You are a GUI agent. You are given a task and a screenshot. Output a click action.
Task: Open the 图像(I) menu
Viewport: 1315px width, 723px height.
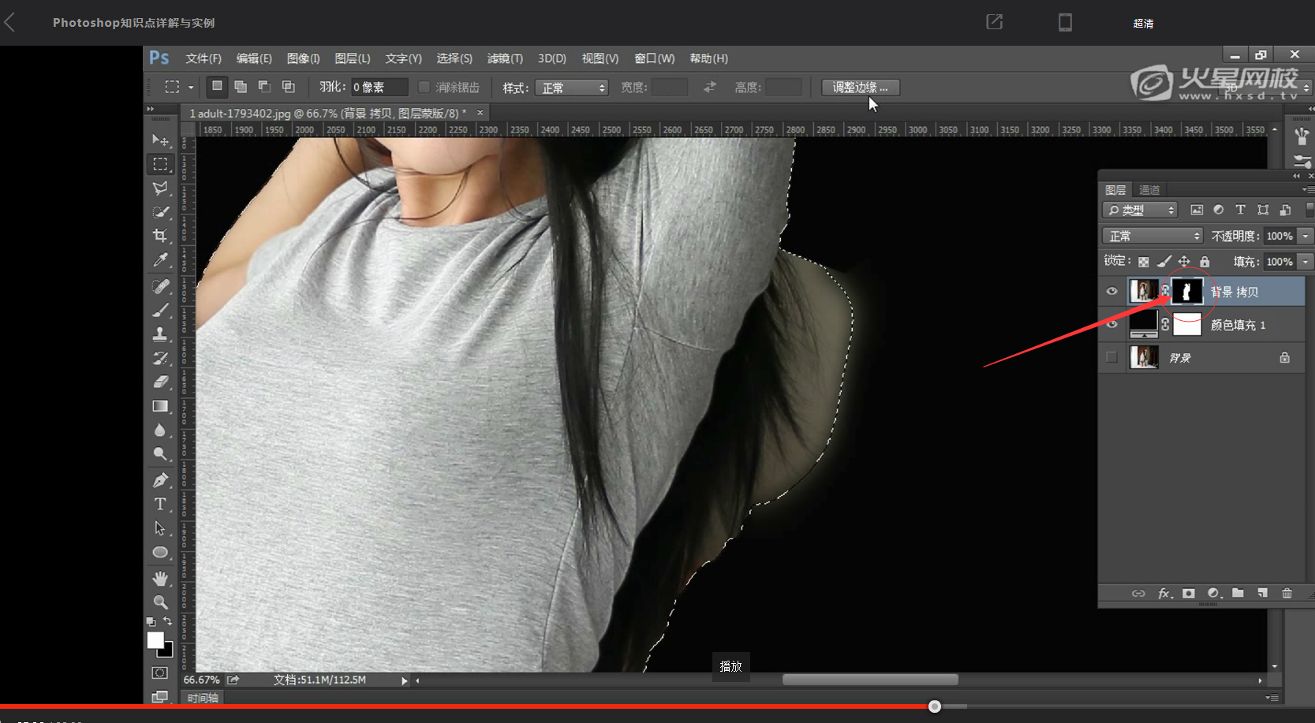coord(303,58)
